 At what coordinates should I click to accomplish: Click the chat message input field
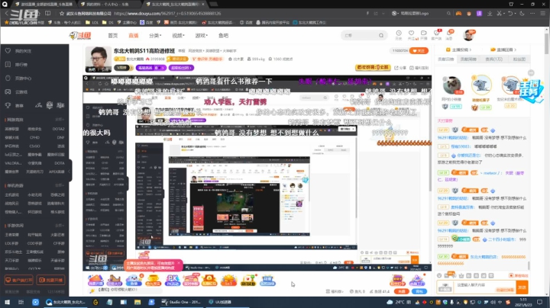(x=484, y=287)
